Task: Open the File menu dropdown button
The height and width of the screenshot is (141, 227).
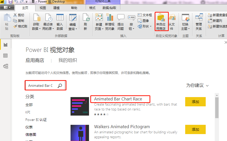Action: click(7, 7)
